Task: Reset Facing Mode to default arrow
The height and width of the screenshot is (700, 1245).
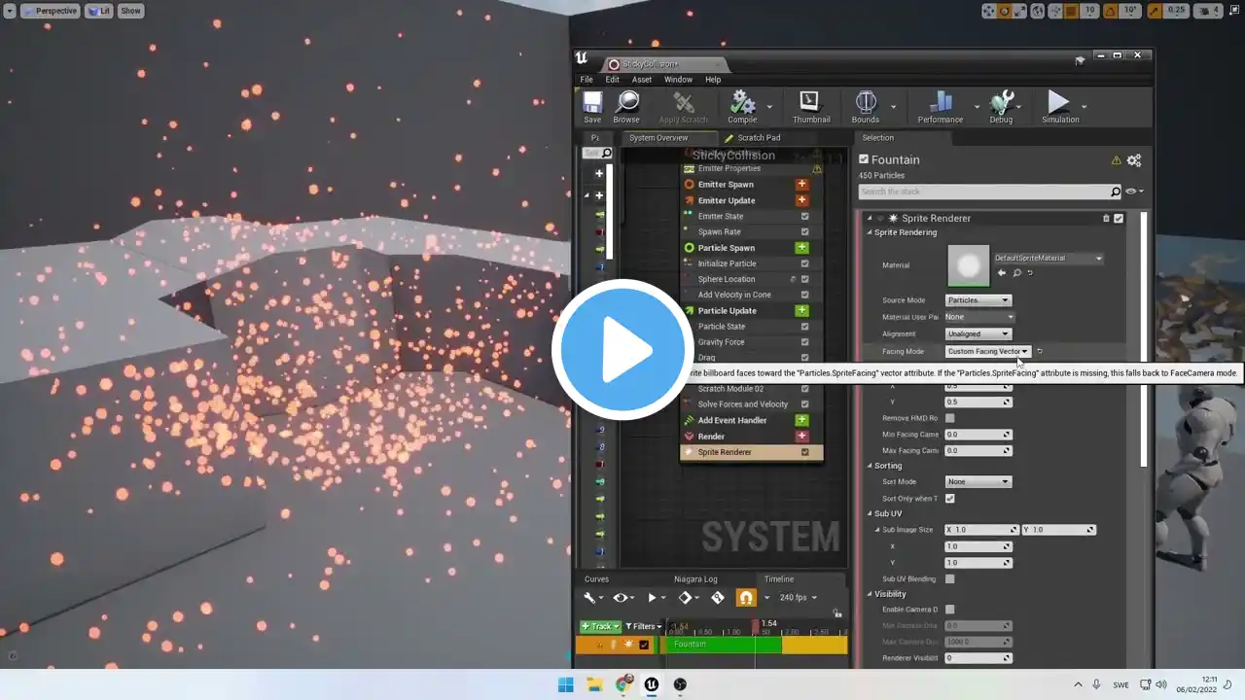Action: pyautogui.click(x=1039, y=352)
